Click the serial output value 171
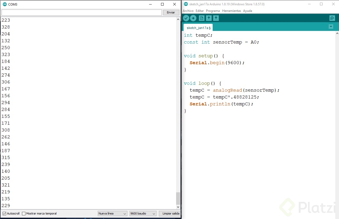Screen dimensions: 339x219 pos(6,123)
